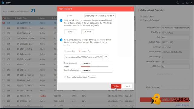Select the Import File radio option
This screenshot has height=109, width=194.
pos(79,51)
